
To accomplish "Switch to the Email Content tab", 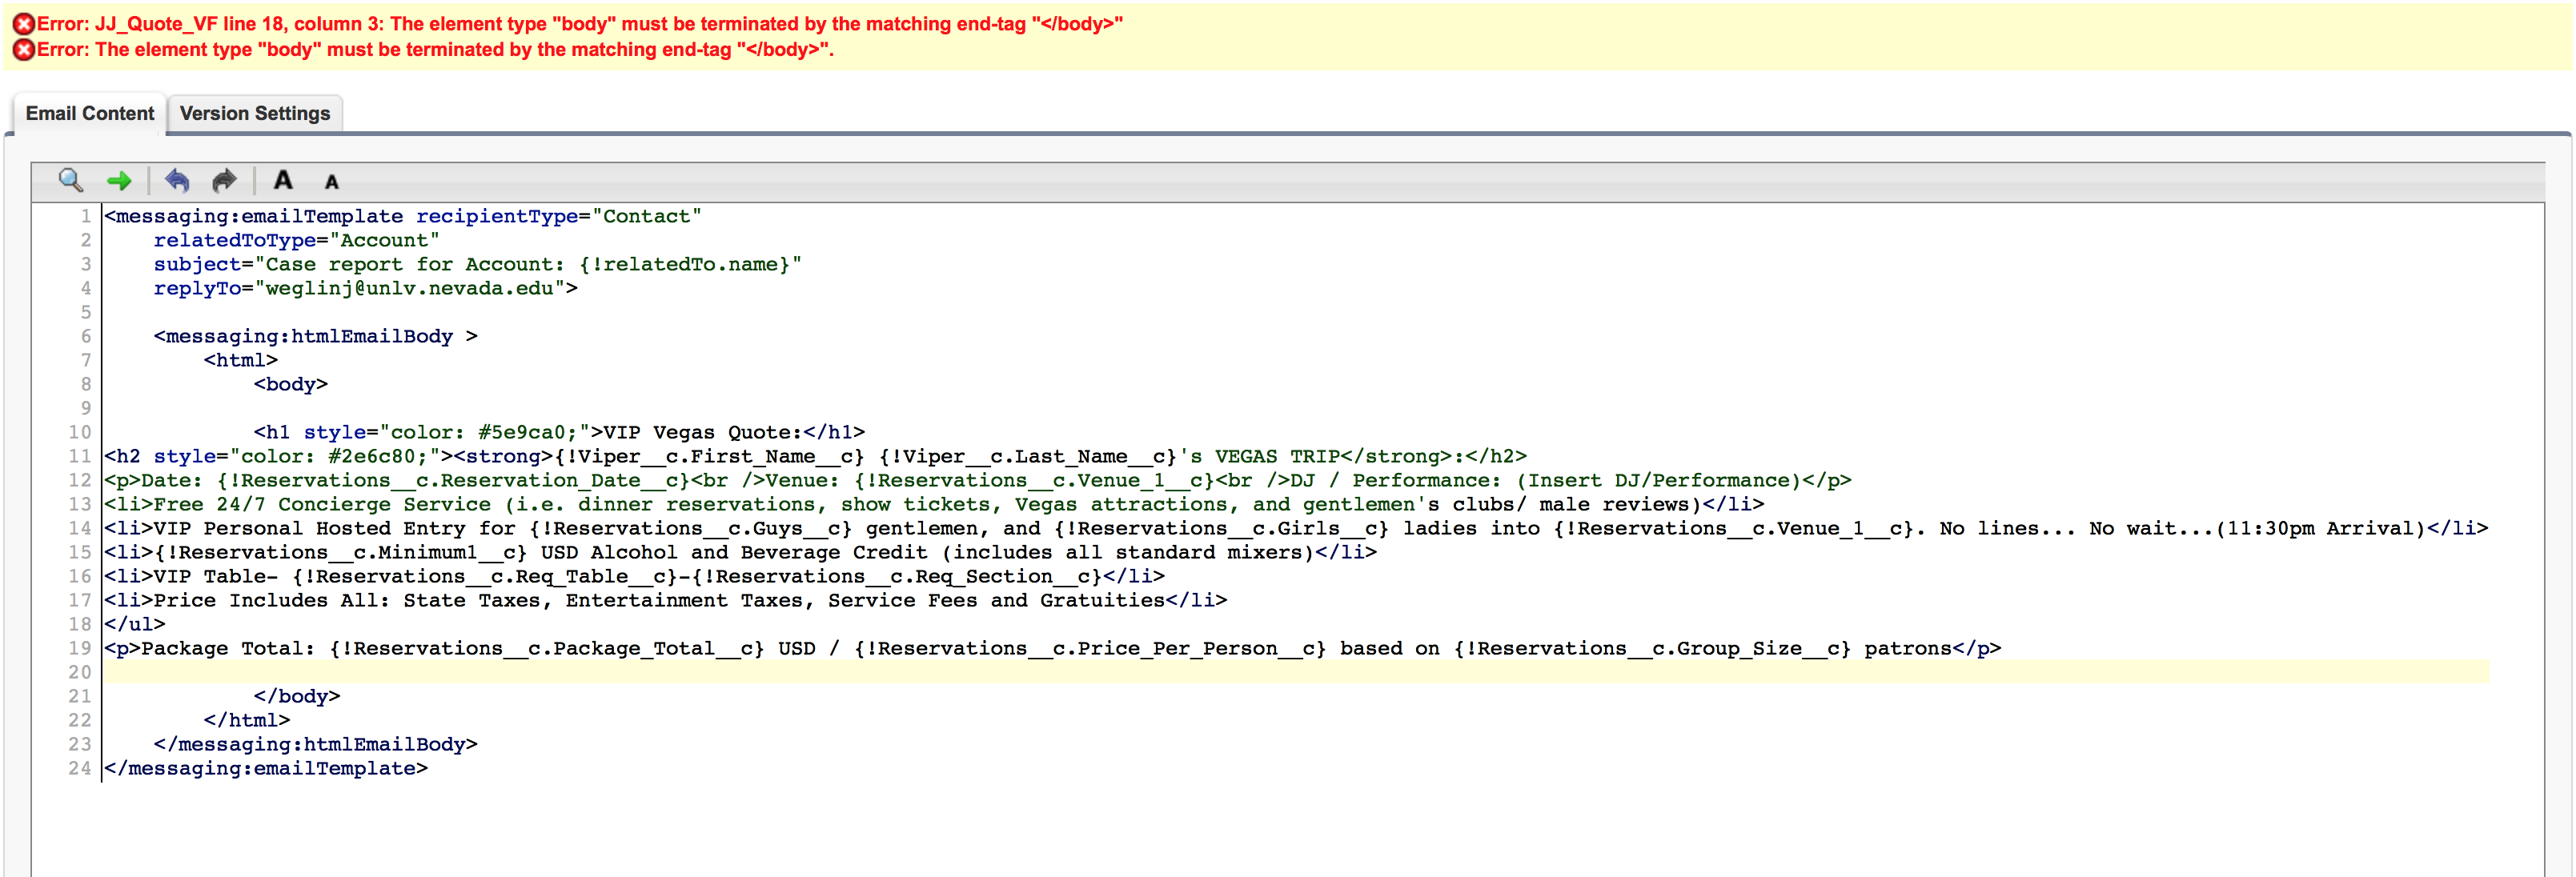I will coord(90,113).
